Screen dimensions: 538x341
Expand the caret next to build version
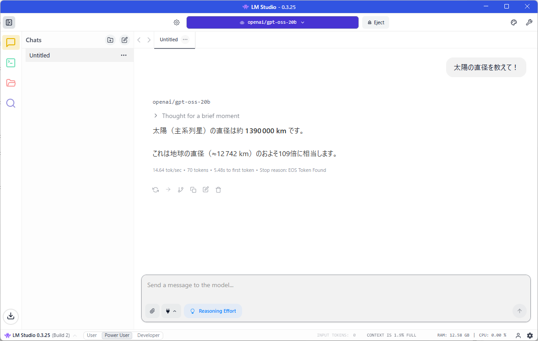tap(75, 335)
